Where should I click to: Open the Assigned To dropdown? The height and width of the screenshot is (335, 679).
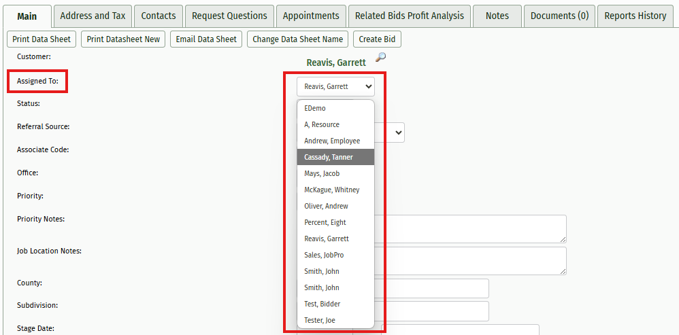[x=335, y=86]
